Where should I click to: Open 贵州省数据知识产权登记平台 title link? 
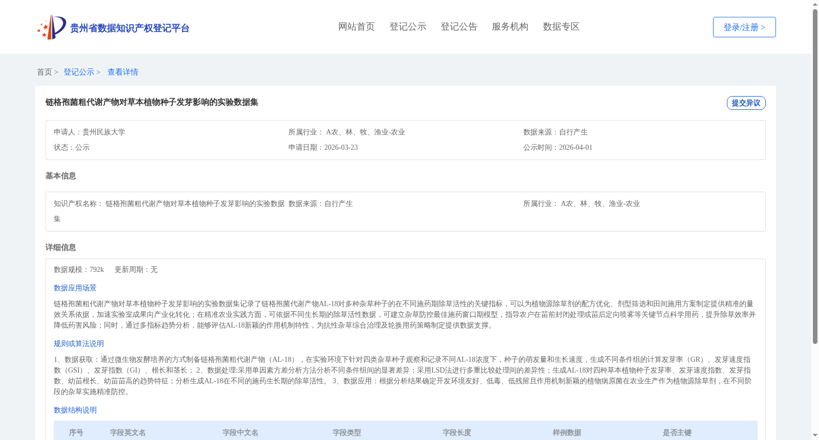[130, 28]
